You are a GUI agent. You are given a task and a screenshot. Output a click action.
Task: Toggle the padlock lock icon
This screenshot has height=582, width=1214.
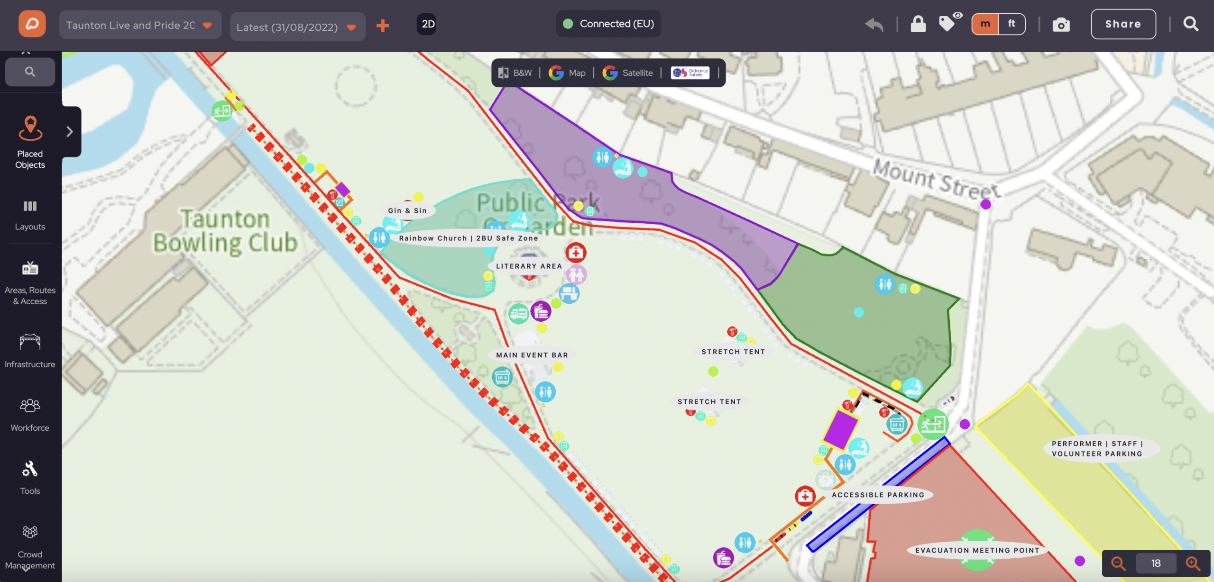918,24
